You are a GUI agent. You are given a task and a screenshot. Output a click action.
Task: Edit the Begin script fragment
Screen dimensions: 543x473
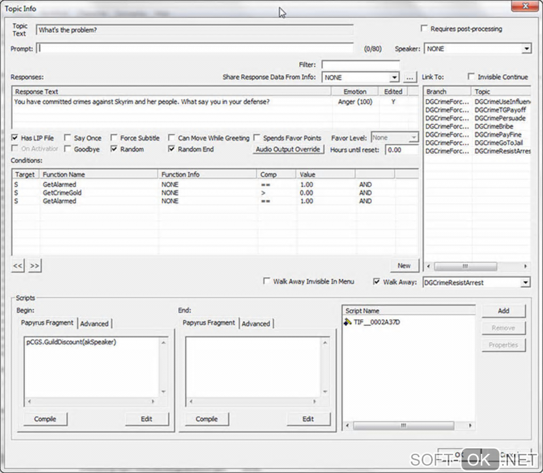146,419
